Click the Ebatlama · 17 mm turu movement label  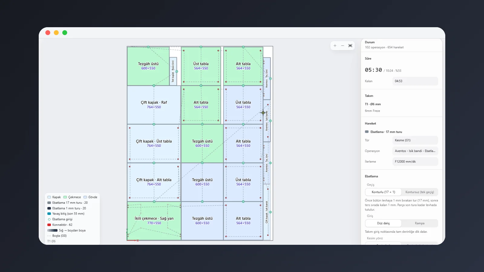point(386,132)
